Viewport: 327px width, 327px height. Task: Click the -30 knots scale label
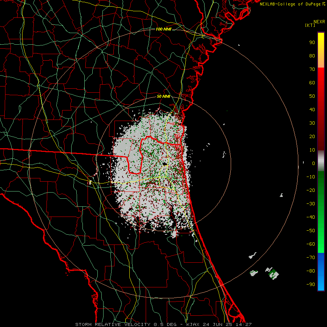click(x=311, y=204)
